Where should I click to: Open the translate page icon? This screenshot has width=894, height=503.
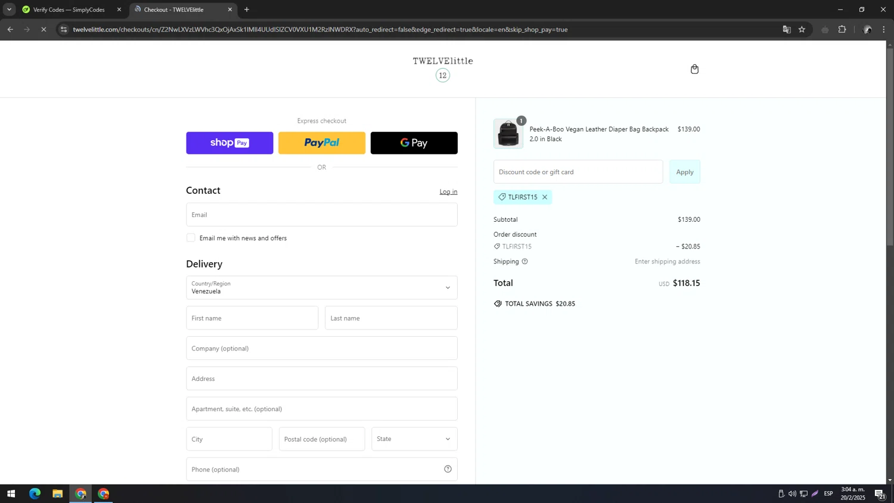pyautogui.click(x=787, y=29)
